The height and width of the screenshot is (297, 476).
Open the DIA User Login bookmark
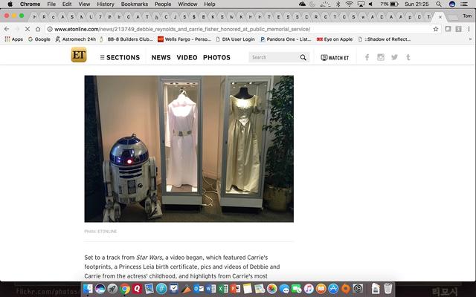[x=235, y=39]
